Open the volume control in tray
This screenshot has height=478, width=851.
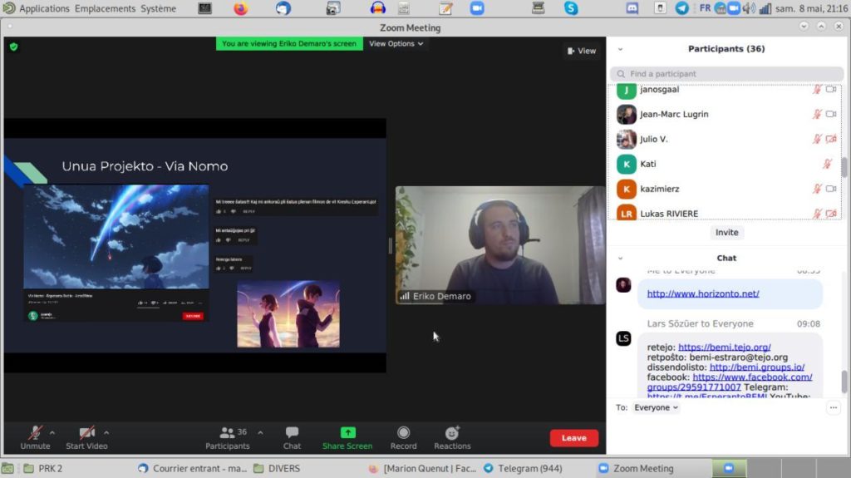click(749, 8)
